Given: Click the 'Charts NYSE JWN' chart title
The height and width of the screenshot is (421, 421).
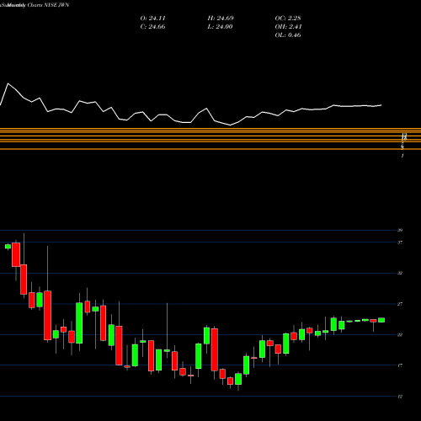Looking at the screenshot, I should (x=48, y=5).
